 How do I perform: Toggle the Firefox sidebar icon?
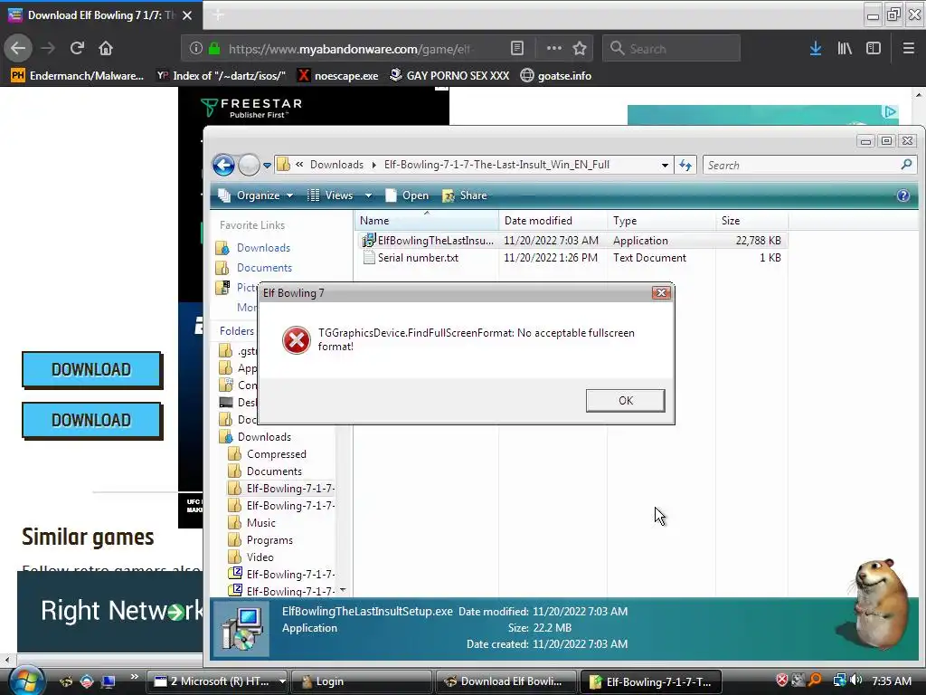point(874,49)
